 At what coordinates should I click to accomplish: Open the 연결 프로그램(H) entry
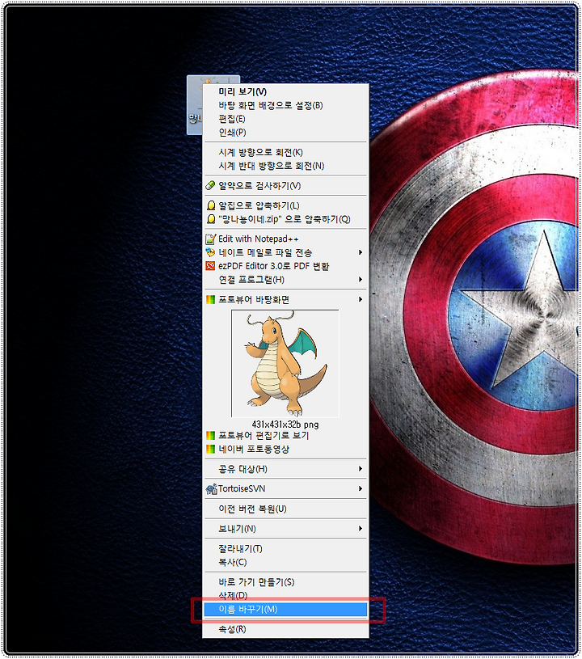(286, 280)
